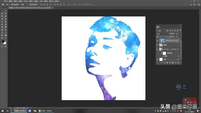Hide the third smart object layer
Screen dimensions: 201x113
coord(157,49)
